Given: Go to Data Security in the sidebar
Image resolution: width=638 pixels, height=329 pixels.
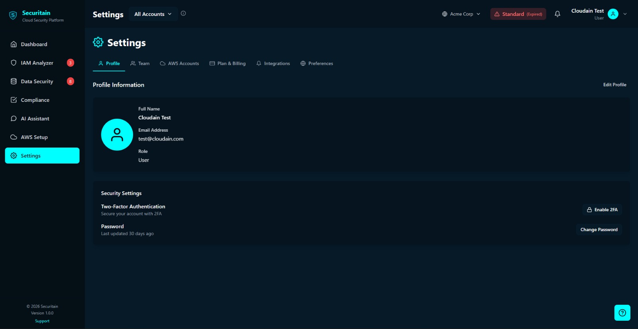Looking at the screenshot, I should pos(37,82).
